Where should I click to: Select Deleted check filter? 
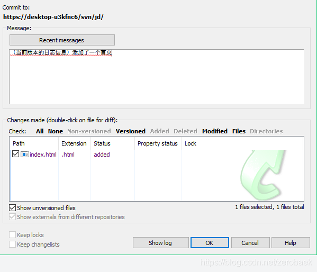[185, 131]
